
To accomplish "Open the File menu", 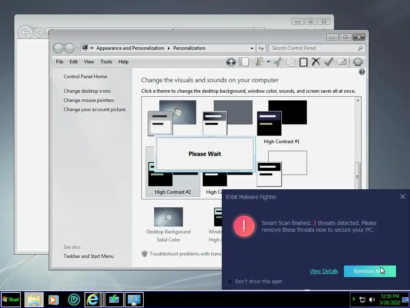I will pos(60,62).
